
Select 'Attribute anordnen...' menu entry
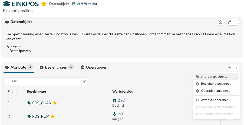(x=216, y=100)
